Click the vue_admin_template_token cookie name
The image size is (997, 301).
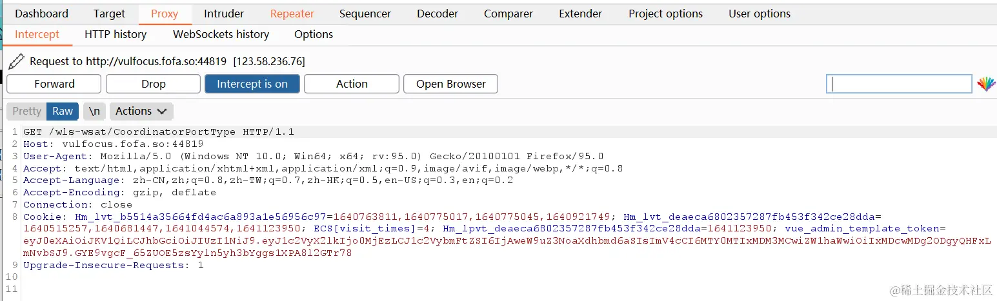(x=865, y=228)
